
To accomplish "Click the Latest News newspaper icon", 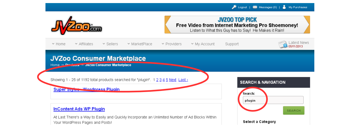I will [x=283, y=44].
